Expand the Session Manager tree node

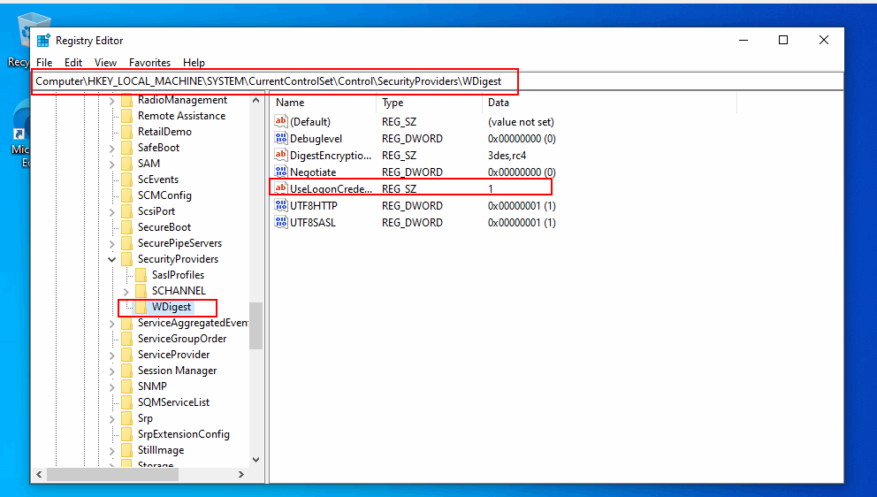[112, 371]
